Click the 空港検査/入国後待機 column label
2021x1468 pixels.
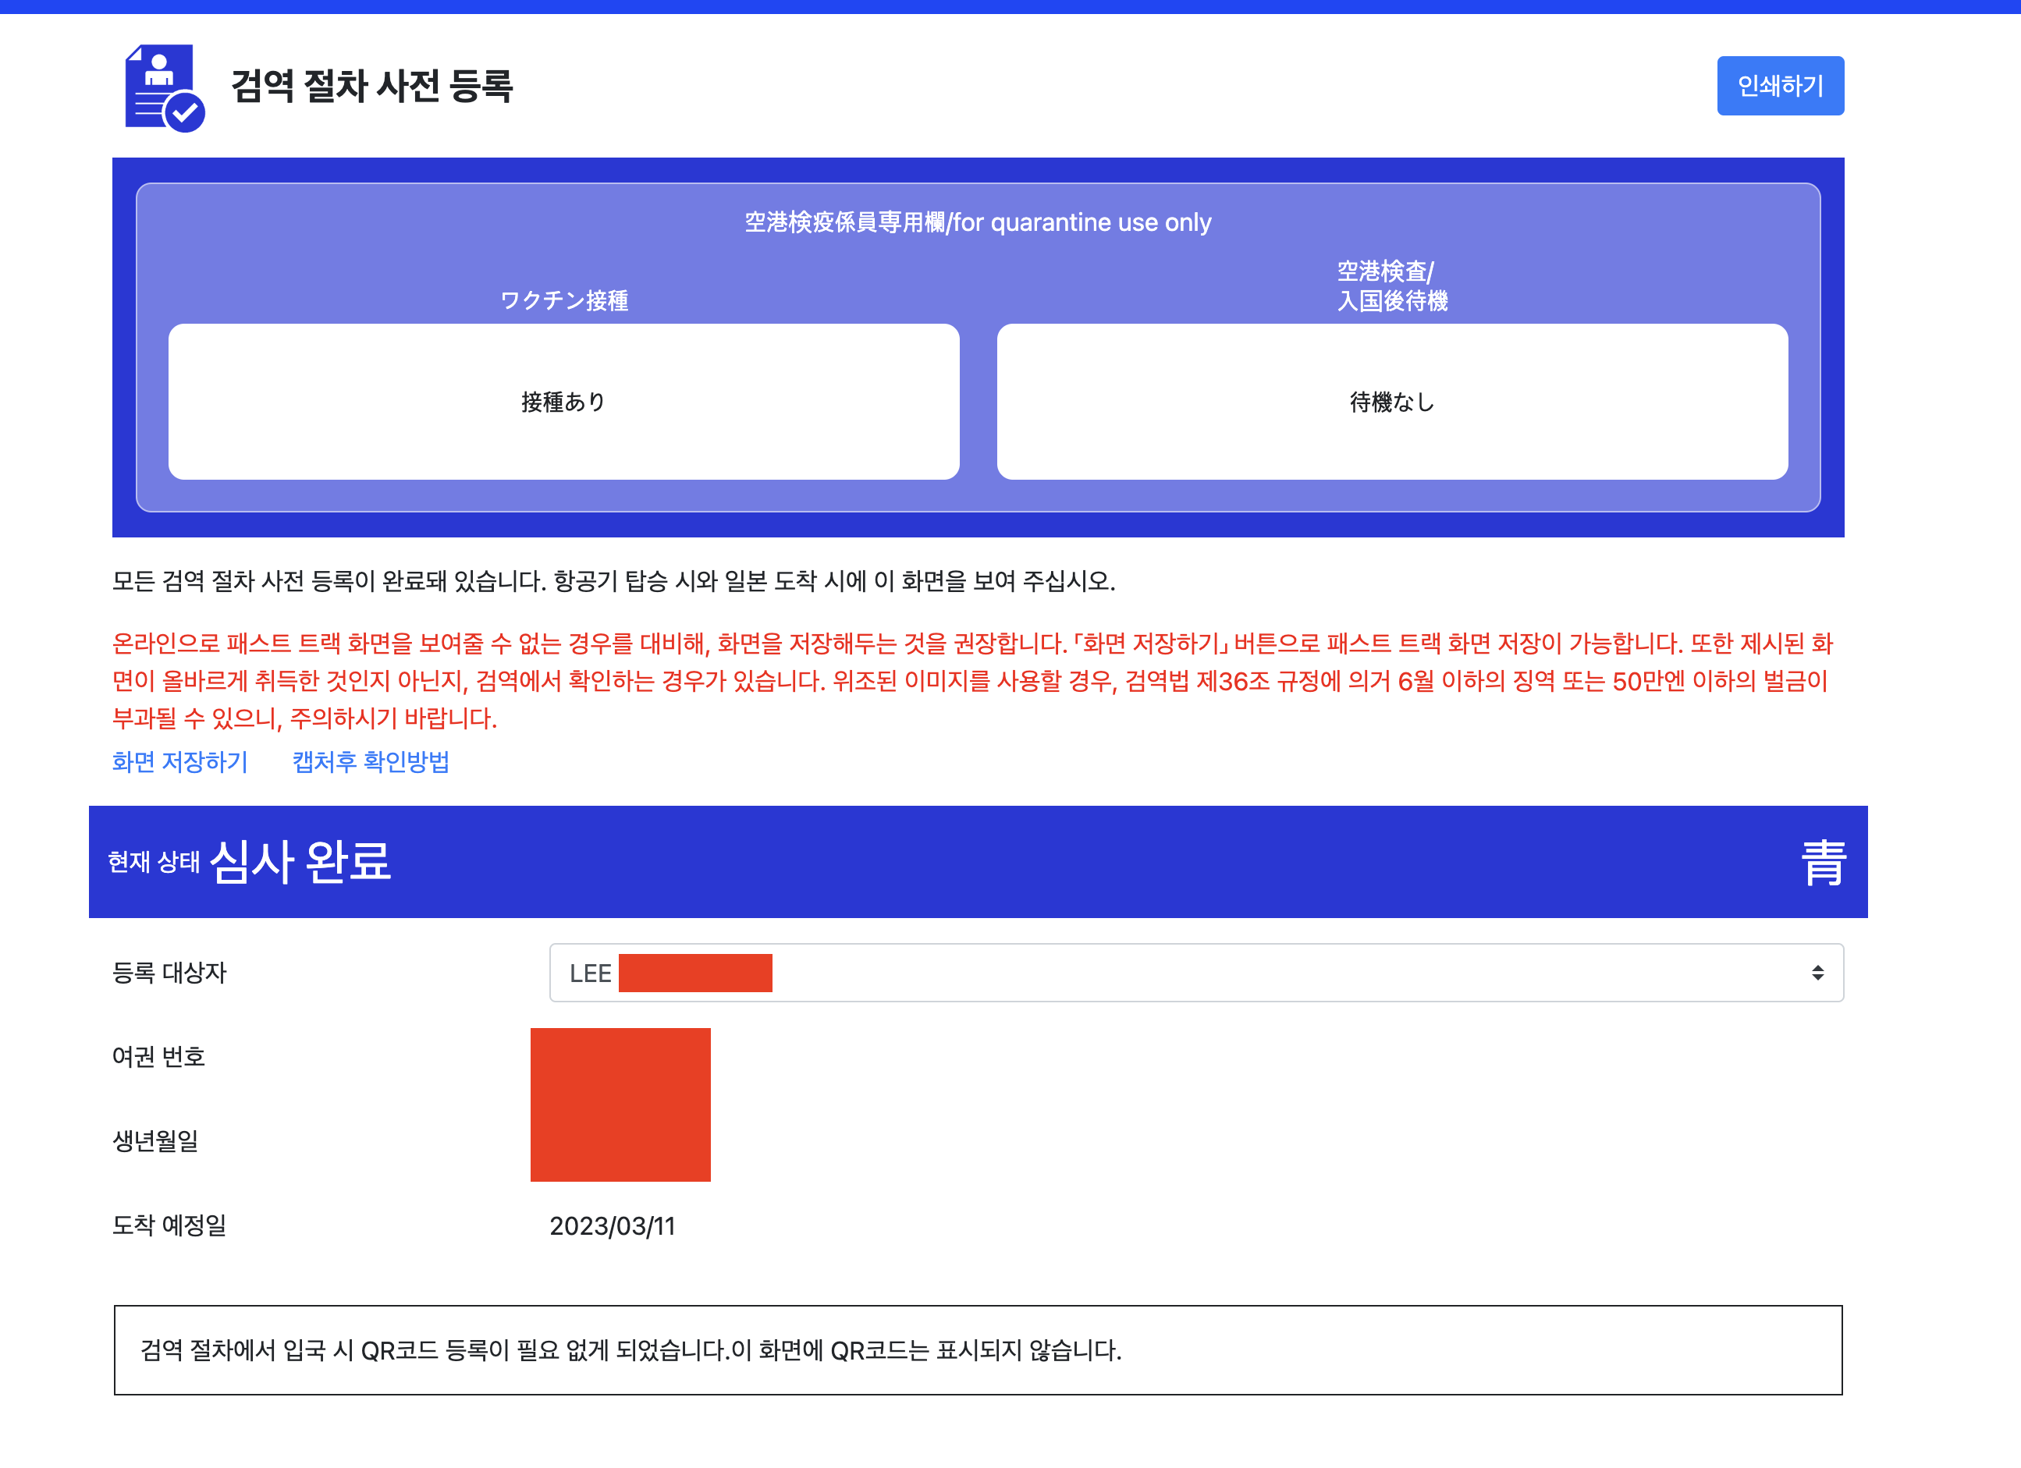tap(1391, 285)
